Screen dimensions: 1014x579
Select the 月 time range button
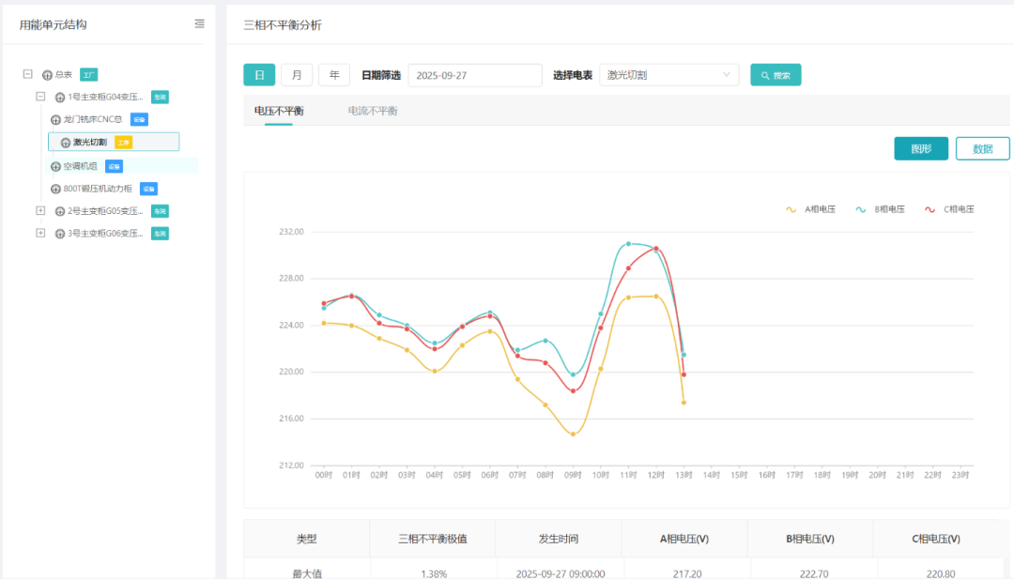pos(297,75)
